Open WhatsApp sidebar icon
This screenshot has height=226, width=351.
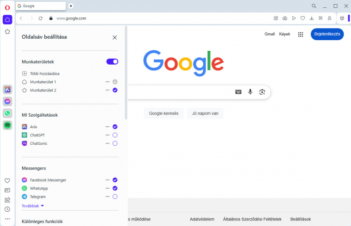[7, 113]
